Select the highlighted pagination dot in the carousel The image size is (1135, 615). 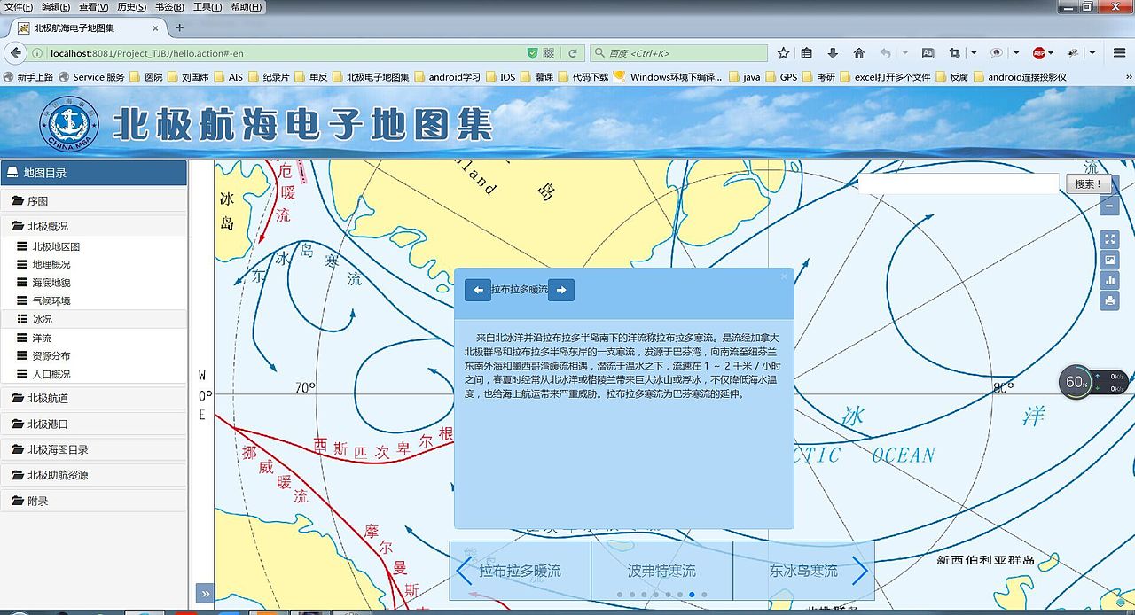pos(691,594)
